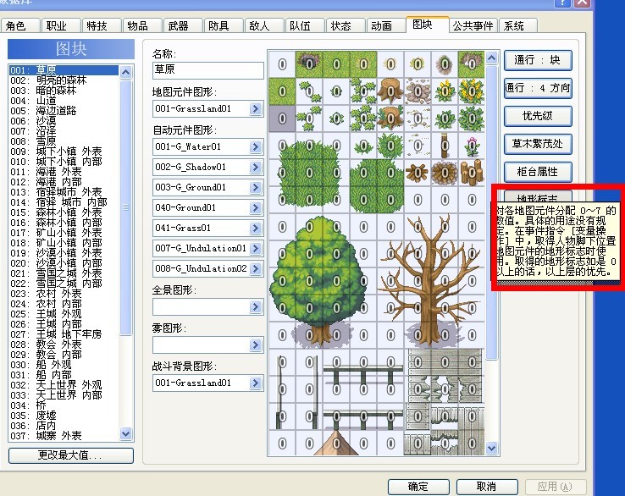Click the pink flower tile in grid

tap(472, 146)
